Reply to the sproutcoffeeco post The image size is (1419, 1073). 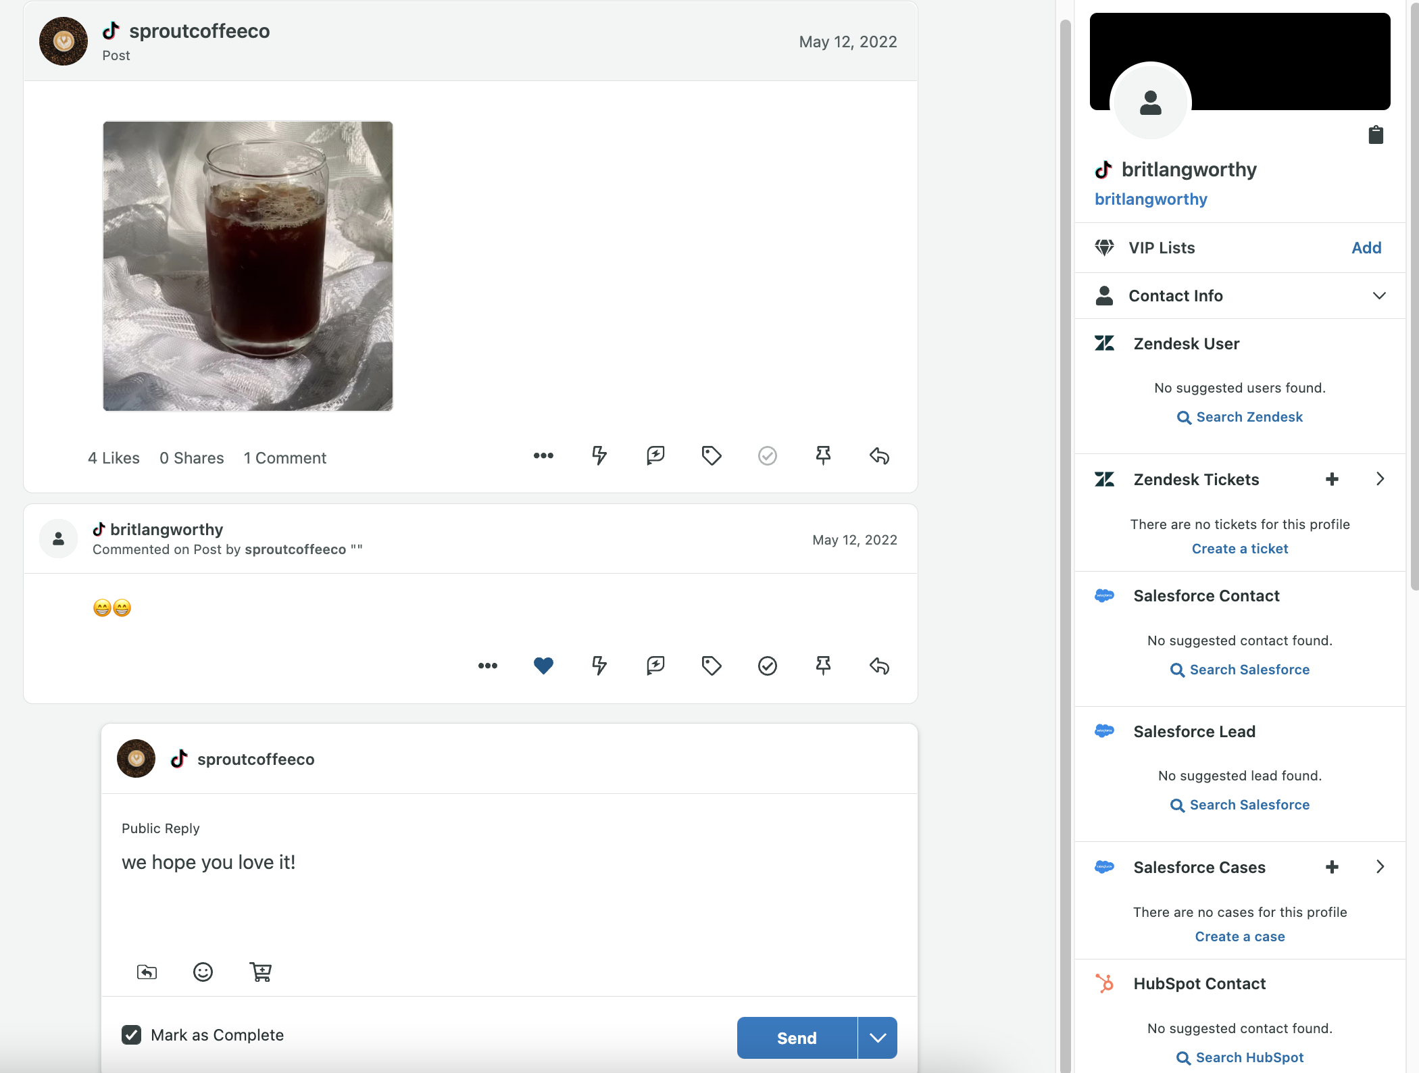pyautogui.click(x=879, y=456)
